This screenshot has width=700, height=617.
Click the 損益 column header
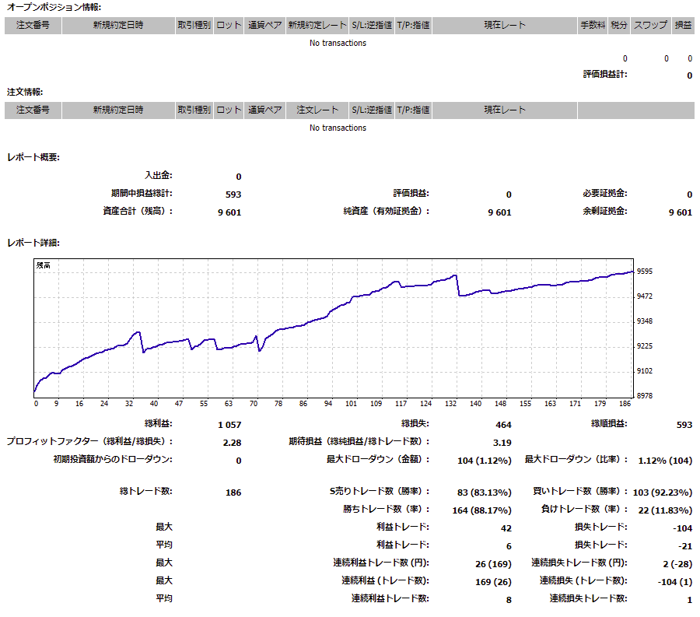[683, 25]
